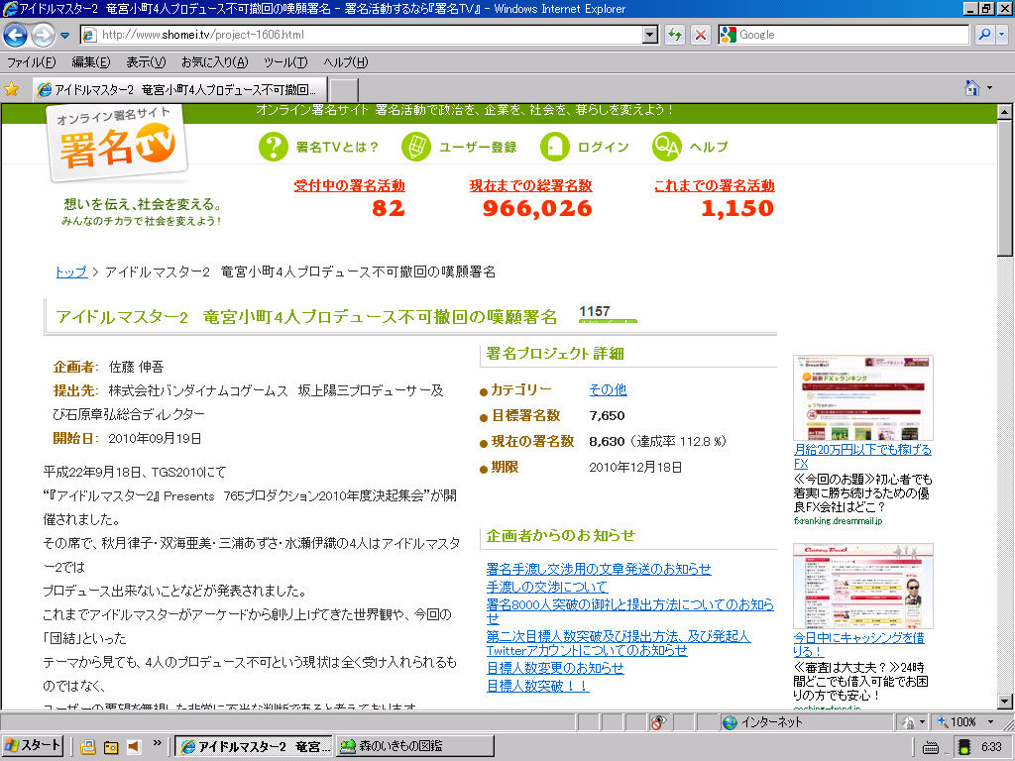Click the トップ breadcrumb link

(x=71, y=272)
